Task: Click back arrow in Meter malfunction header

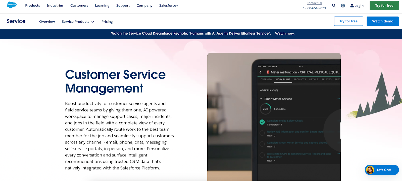Action: (x=261, y=72)
